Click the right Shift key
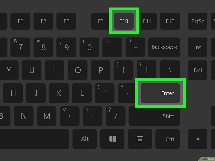The height and width of the screenshot is (161, 215). [154, 116]
